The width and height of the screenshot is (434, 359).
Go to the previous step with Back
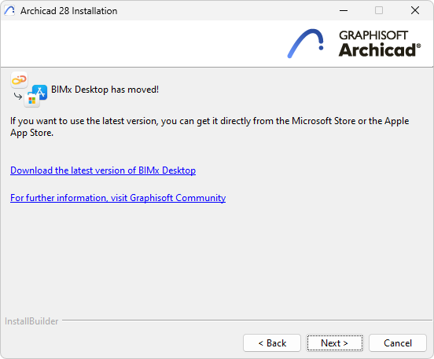[x=272, y=343]
